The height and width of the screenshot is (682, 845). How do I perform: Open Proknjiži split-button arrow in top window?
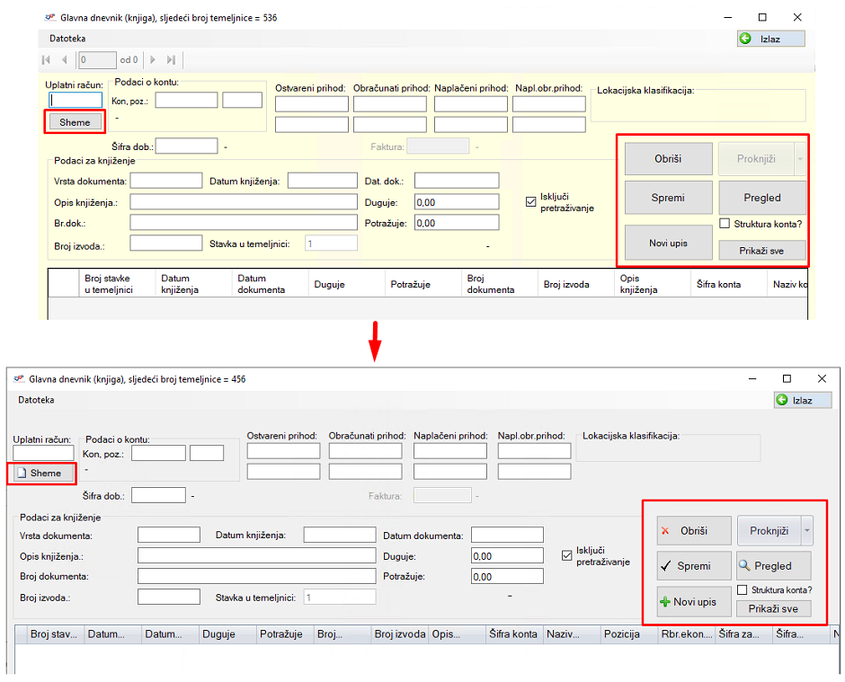pyautogui.click(x=799, y=159)
